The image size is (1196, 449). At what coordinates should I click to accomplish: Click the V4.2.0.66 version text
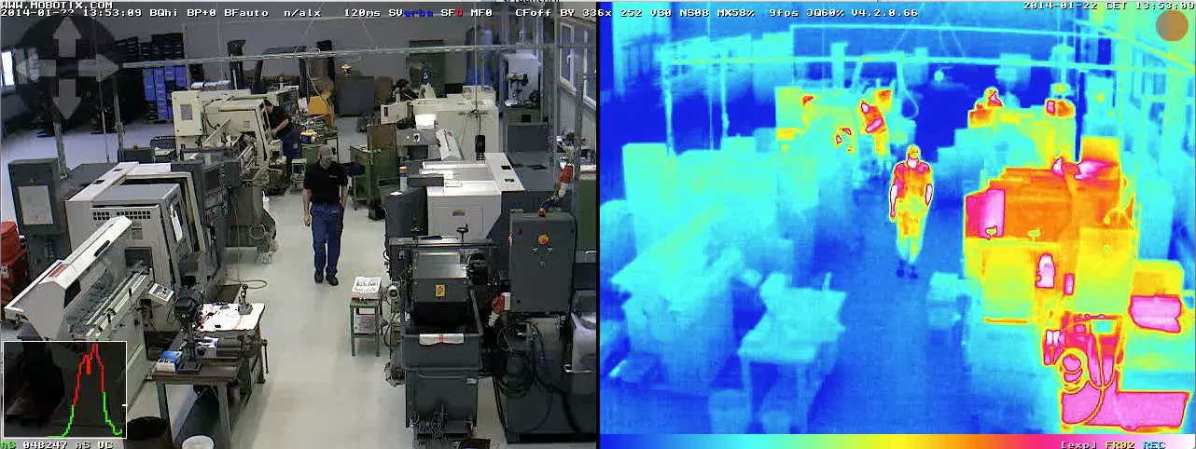tap(884, 14)
